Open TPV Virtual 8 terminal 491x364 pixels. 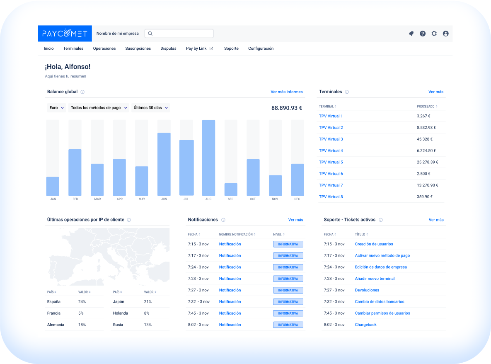click(x=331, y=197)
